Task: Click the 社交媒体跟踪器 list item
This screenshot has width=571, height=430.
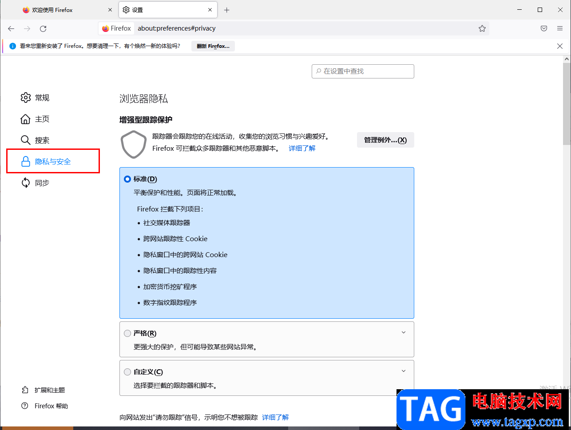Action: click(167, 223)
